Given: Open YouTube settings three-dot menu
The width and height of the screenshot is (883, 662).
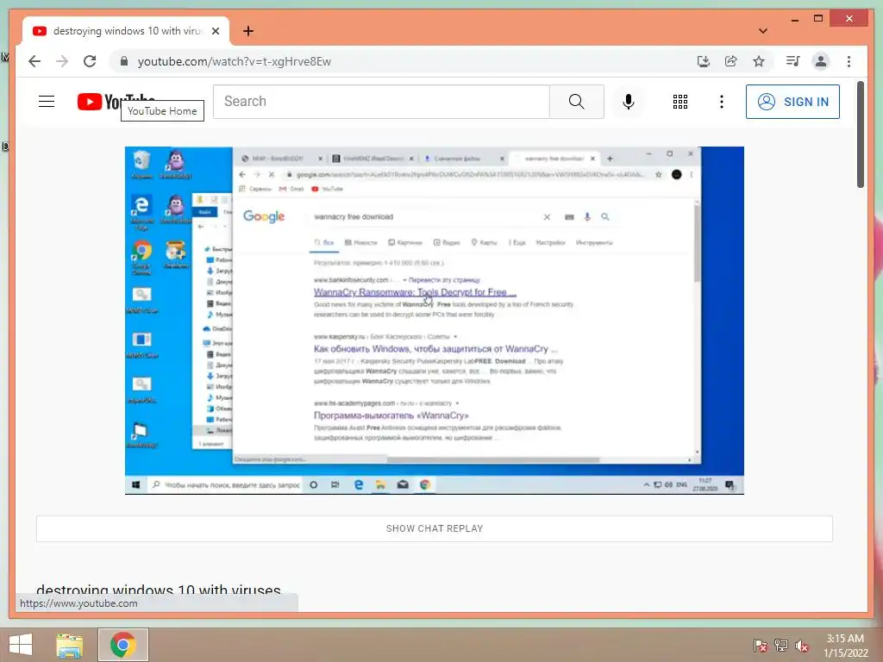Looking at the screenshot, I should pyautogui.click(x=722, y=102).
